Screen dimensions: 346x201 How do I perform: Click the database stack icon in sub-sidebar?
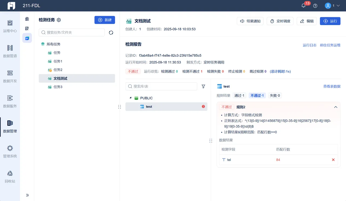(27, 19)
